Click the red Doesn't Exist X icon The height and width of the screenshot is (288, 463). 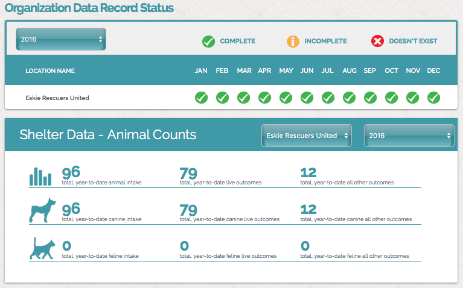pos(377,41)
